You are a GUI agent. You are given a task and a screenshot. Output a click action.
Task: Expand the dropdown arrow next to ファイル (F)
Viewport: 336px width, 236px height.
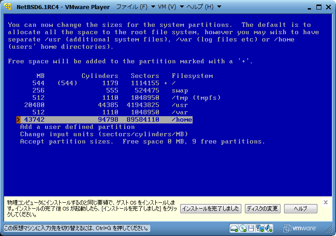coord(153,7)
